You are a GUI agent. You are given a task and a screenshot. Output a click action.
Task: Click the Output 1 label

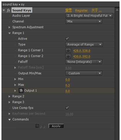[31, 90]
